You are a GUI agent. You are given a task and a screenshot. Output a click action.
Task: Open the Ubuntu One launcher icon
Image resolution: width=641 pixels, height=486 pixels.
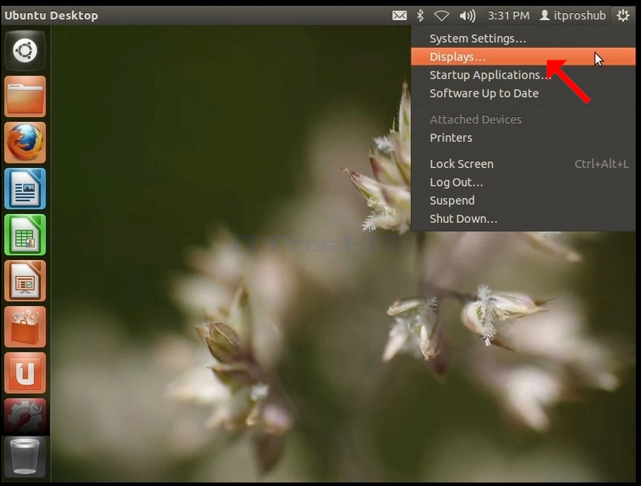point(25,373)
